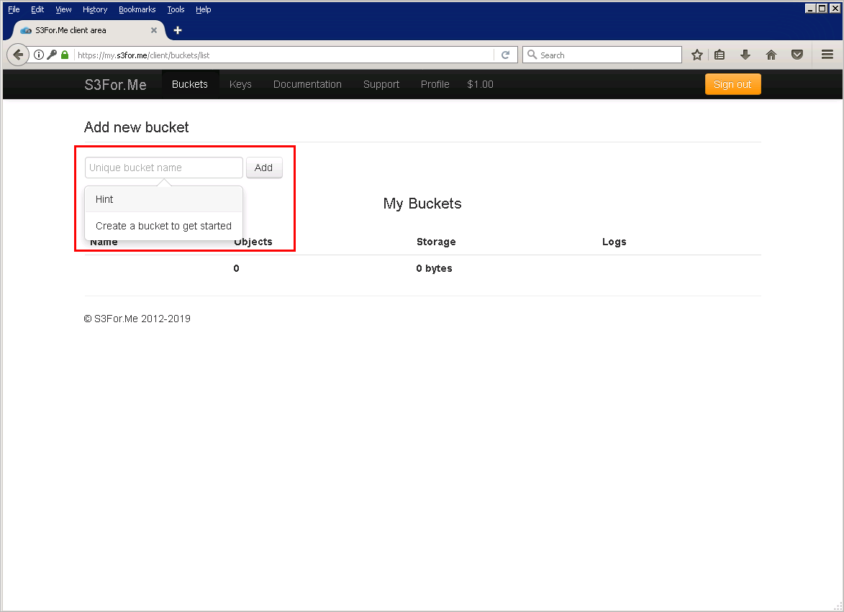844x612 pixels.
Task: Open the Documentation page
Action: [307, 84]
